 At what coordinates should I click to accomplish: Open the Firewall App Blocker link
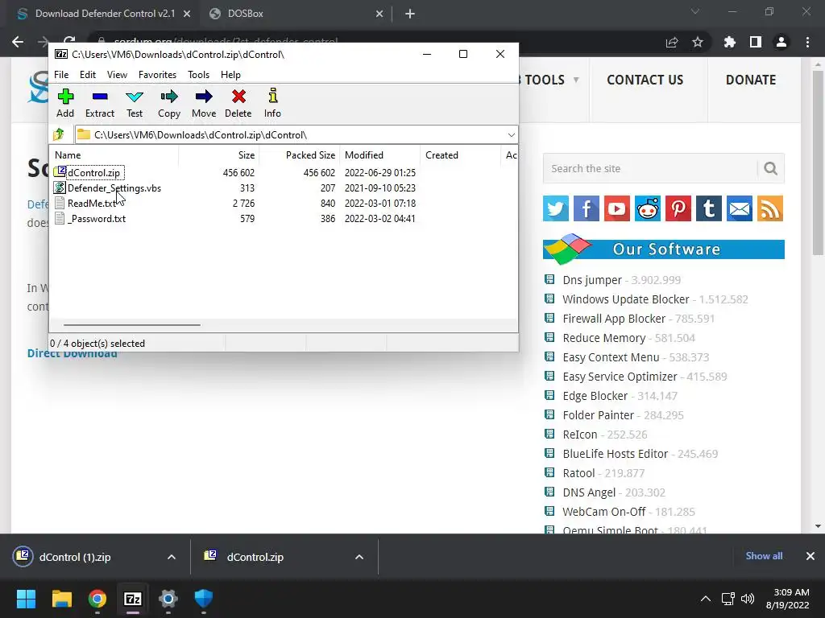[x=614, y=319]
